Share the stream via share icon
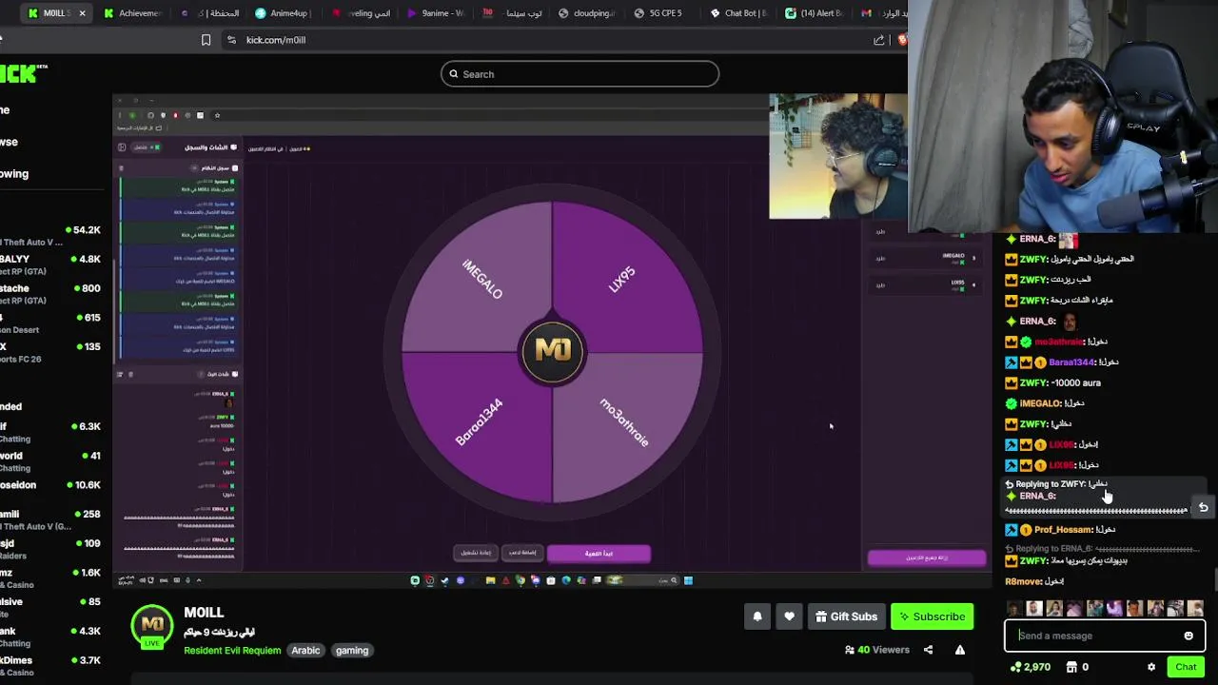This screenshot has width=1218, height=685. pyautogui.click(x=928, y=650)
